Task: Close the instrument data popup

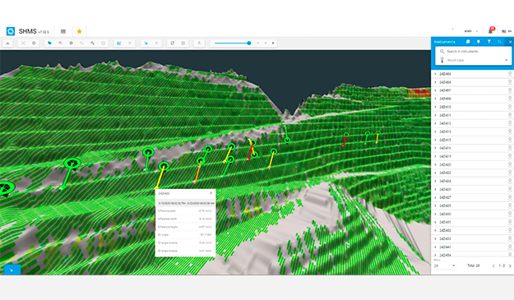Action: 211,193
